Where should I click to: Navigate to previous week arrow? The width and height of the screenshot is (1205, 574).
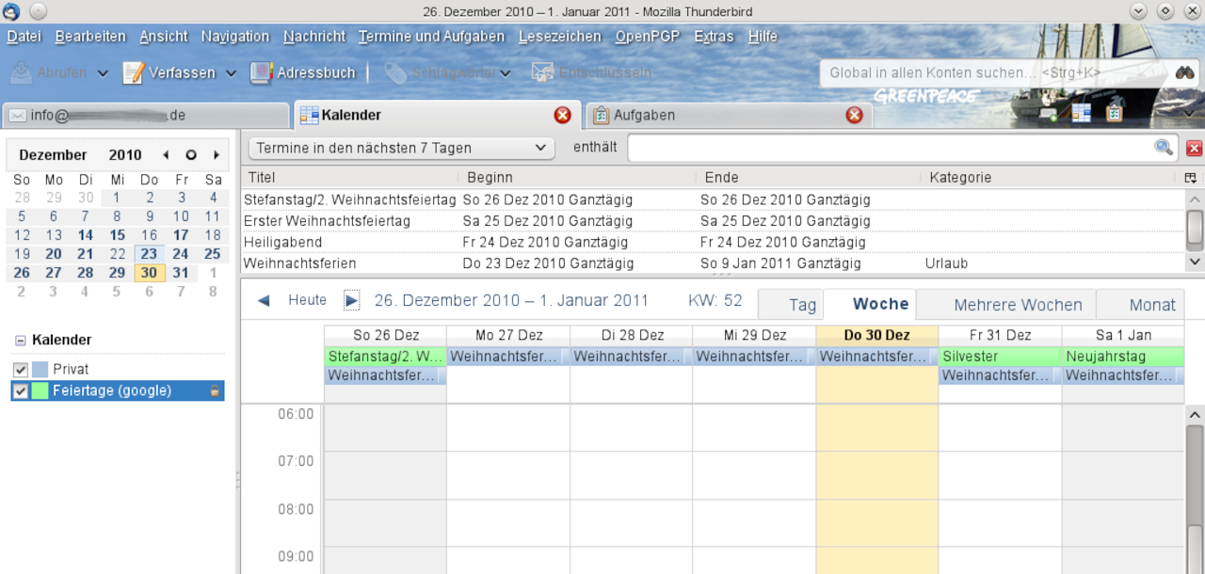tap(264, 300)
